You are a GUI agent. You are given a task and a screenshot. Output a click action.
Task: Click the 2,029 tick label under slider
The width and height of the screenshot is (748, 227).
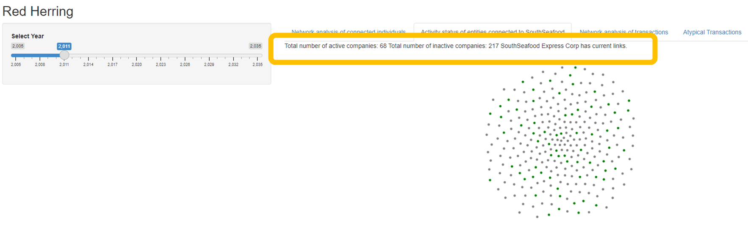coord(209,65)
